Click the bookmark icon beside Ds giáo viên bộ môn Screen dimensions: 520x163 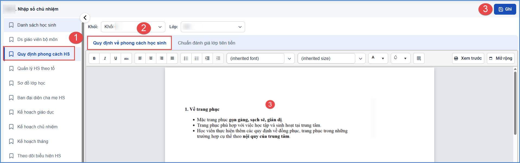[11, 40]
